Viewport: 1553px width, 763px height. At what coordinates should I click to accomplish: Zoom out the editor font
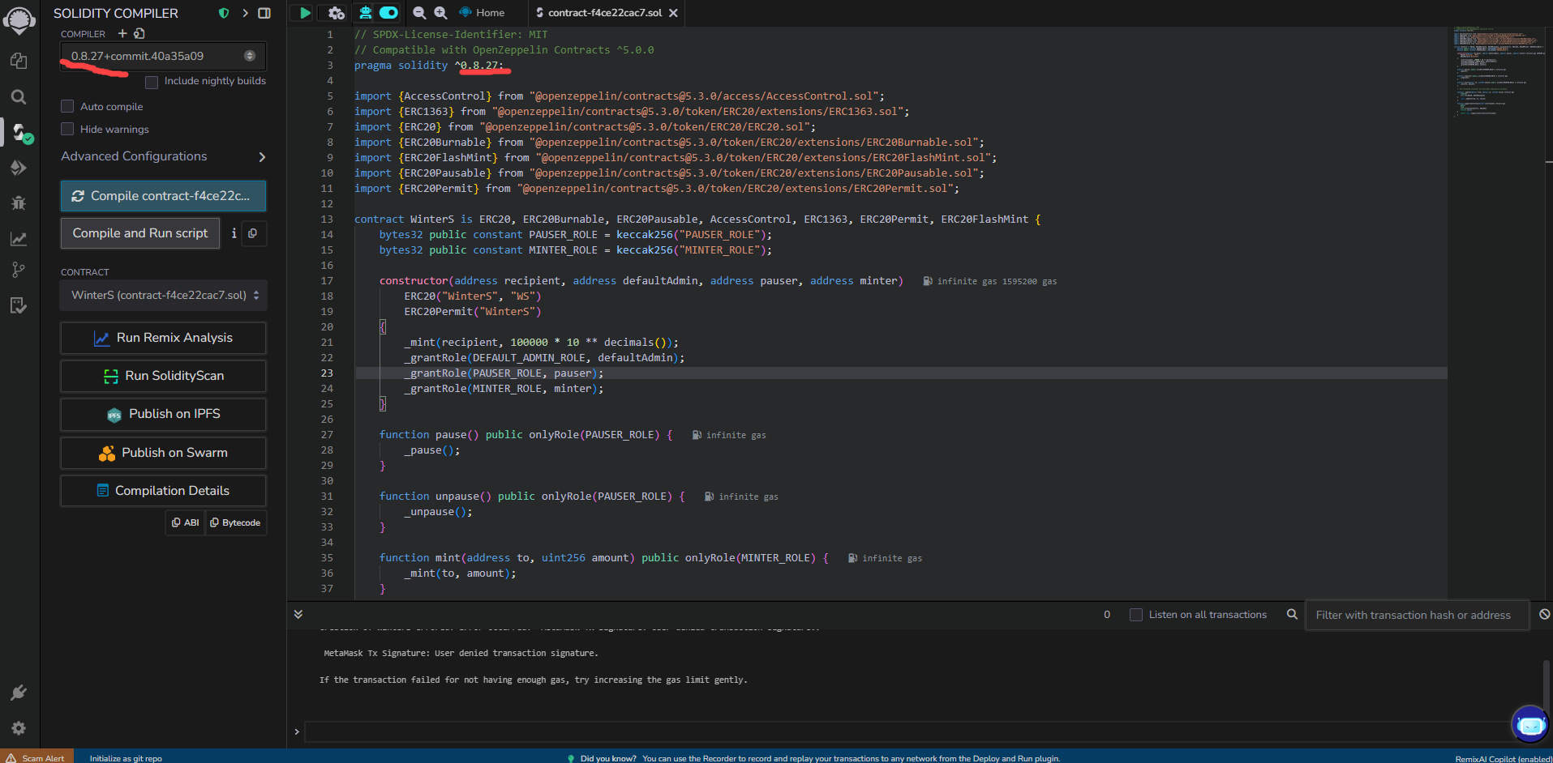tap(419, 12)
